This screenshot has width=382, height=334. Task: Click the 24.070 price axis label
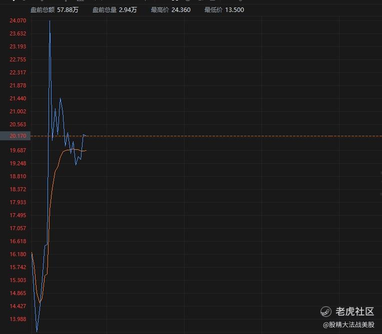pos(18,20)
